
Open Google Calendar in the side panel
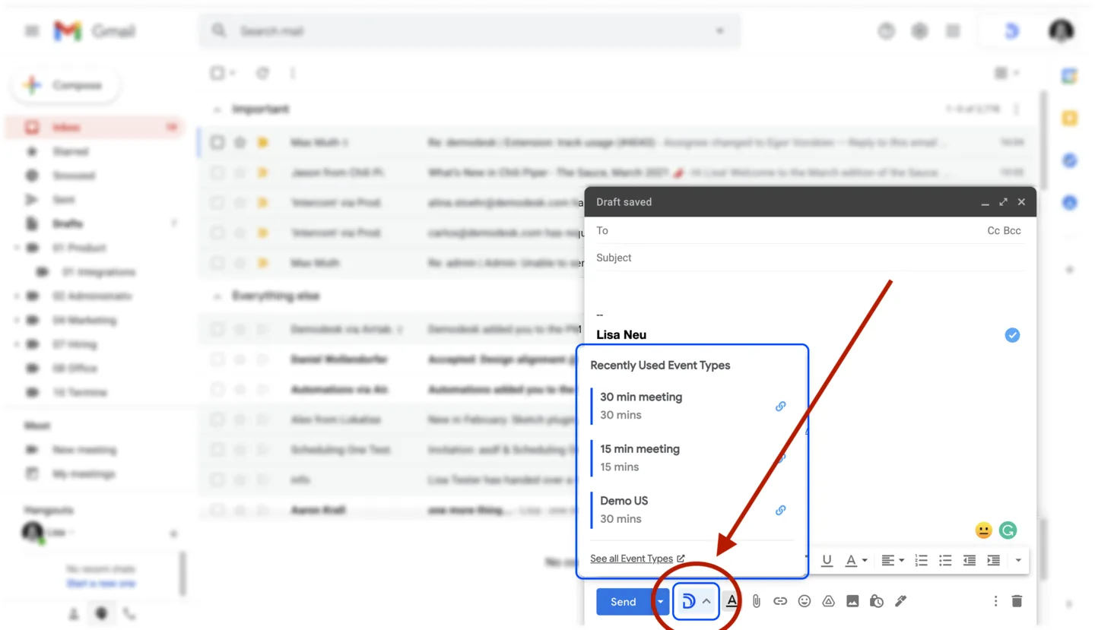[1070, 75]
